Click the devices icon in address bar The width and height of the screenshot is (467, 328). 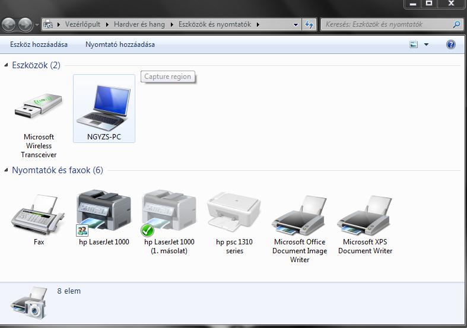coord(48,24)
